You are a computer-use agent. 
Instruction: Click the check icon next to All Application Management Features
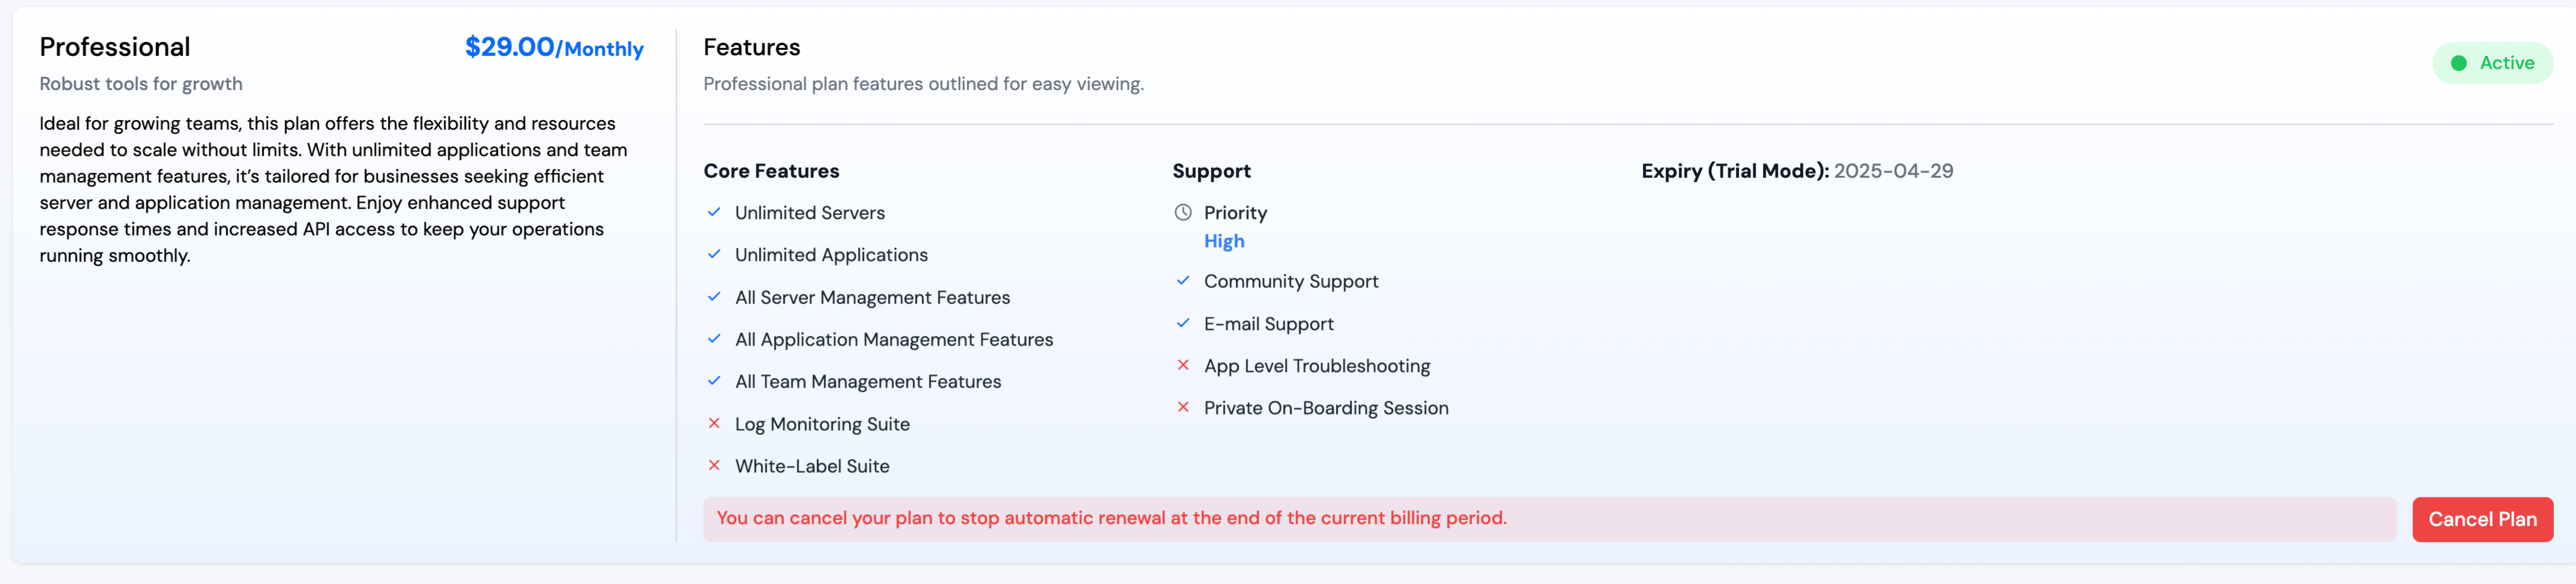pos(714,339)
